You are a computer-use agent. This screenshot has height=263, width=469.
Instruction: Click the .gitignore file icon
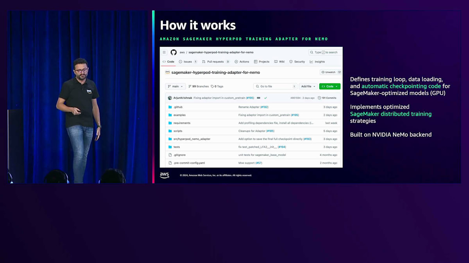pyautogui.click(x=170, y=155)
